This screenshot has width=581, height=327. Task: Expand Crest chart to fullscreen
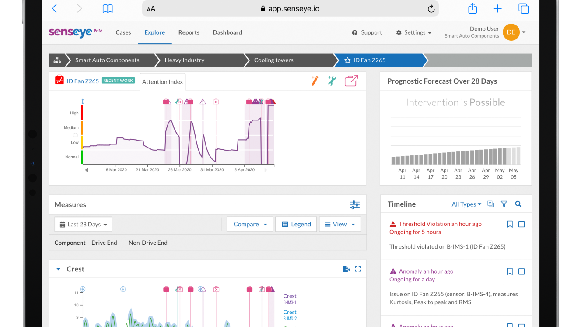click(358, 269)
